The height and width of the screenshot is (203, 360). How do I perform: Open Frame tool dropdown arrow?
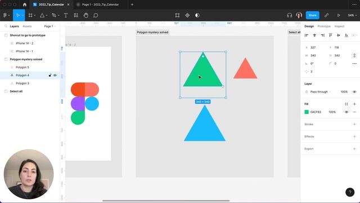click(35, 15)
